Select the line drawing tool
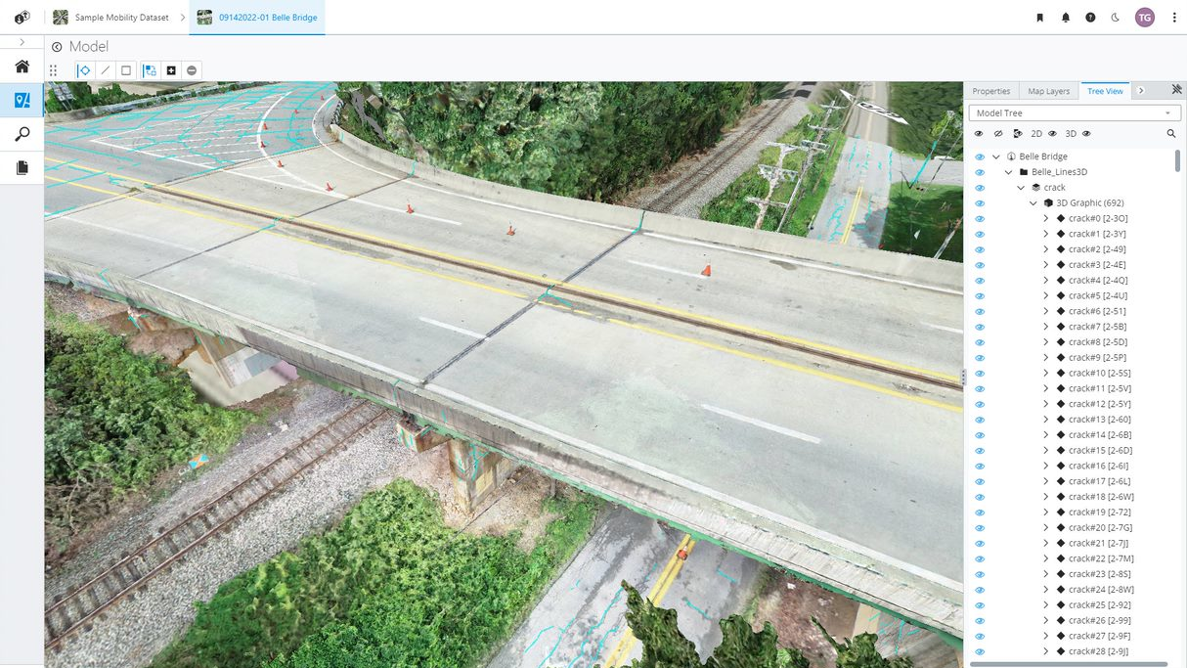Image resolution: width=1187 pixels, height=668 pixels. [105, 69]
